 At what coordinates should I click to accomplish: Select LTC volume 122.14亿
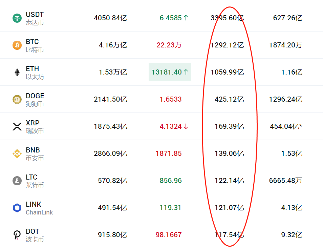click(x=230, y=181)
